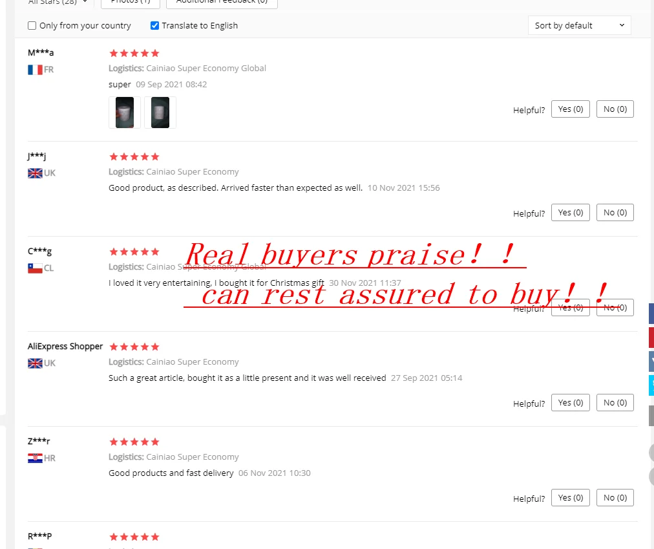The height and width of the screenshot is (549, 654).
Task: Click the Chile flag icon under C***g
Action: tap(35, 268)
